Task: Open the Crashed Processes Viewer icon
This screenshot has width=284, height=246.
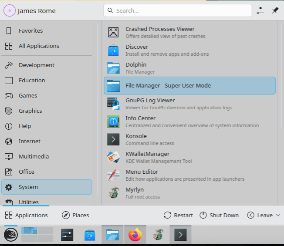Action: pos(113,32)
